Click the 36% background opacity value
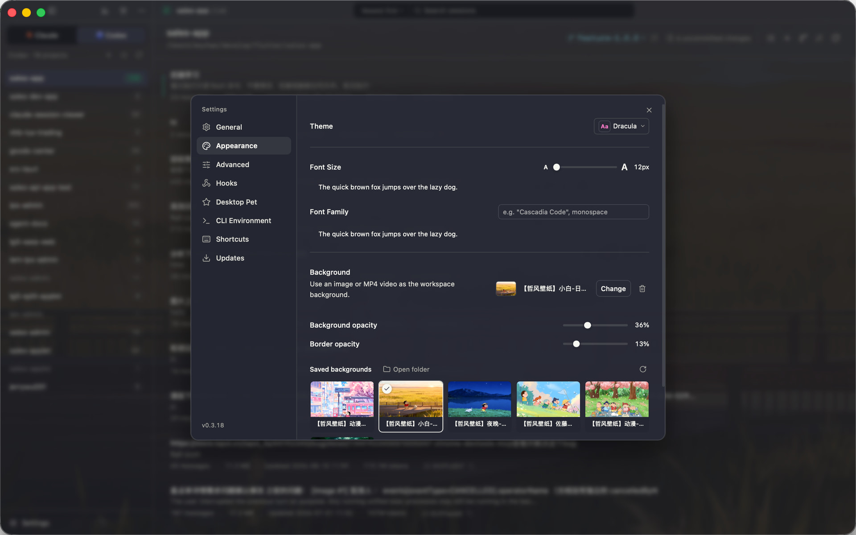This screenshot has height=535, width=856. [x=642, y=325]
